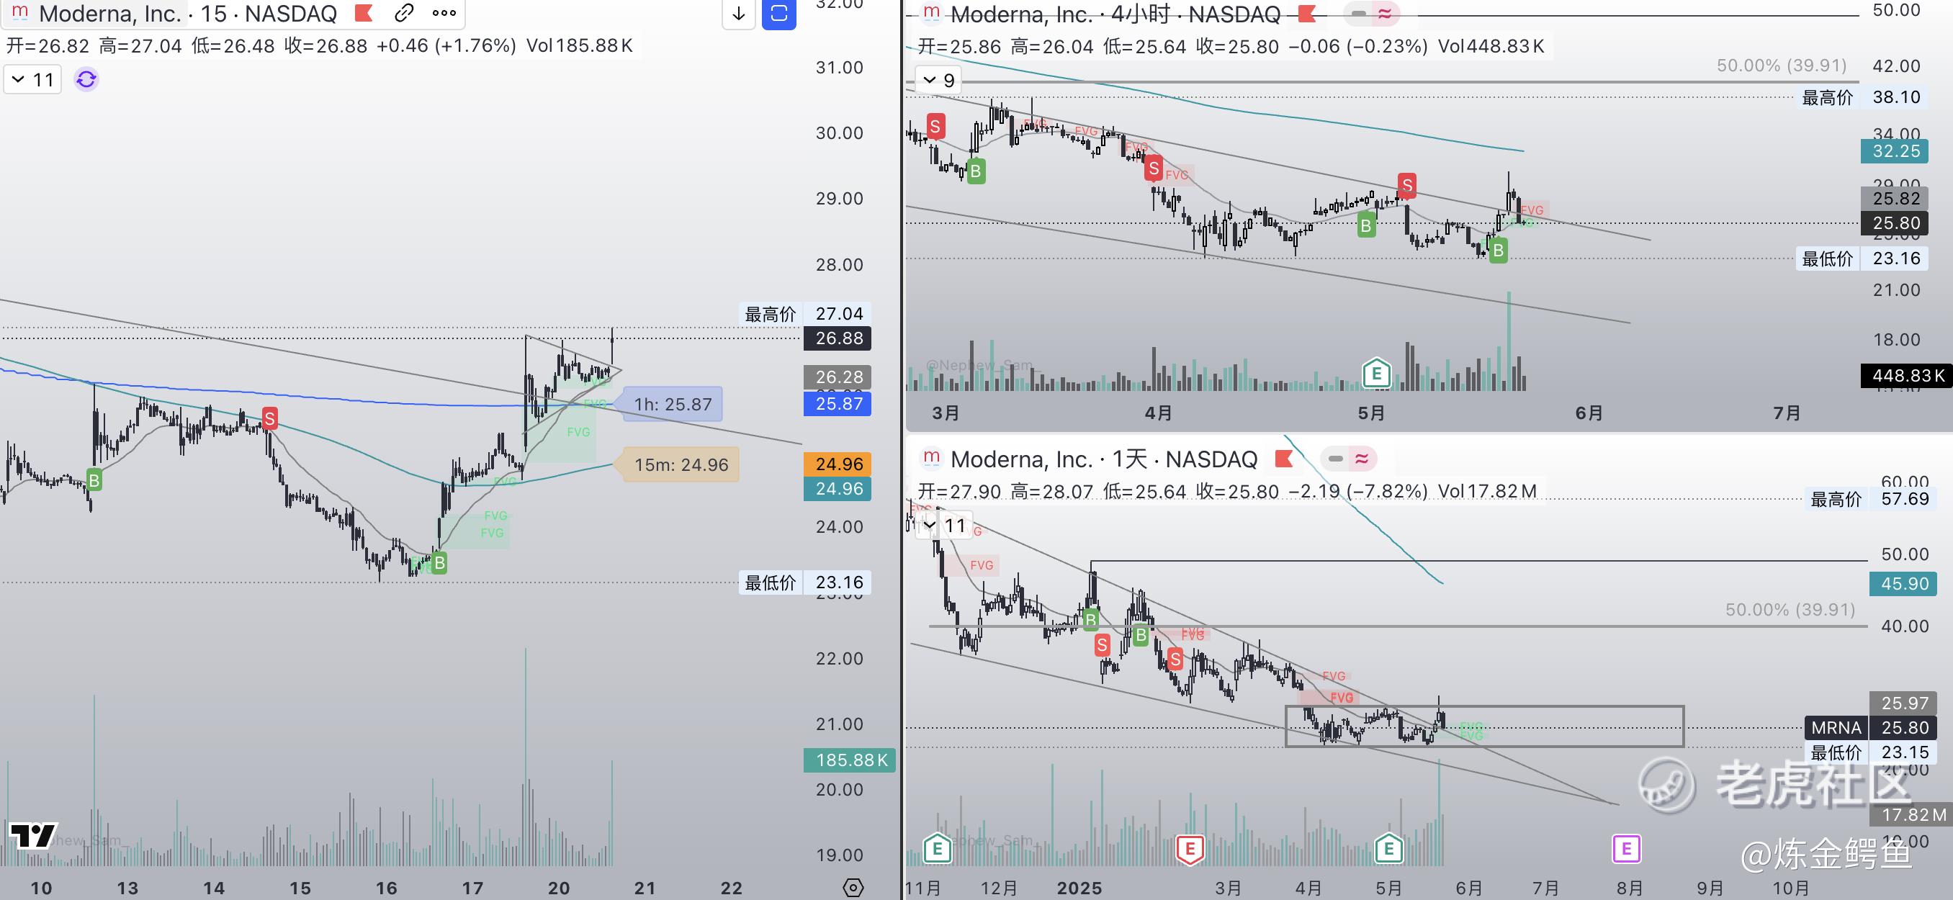Click the MRNA 25.80 price tag
Viewport: 1953px width, 900px height.
(1869, 727)
